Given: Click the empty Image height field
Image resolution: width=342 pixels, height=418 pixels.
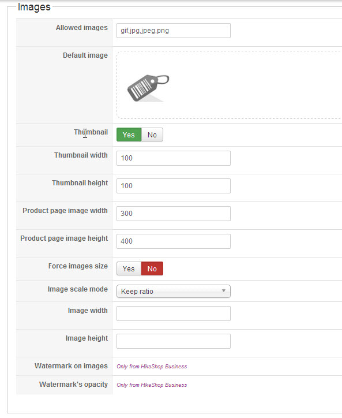Looking at the screenshot, I should click(174, 341).
